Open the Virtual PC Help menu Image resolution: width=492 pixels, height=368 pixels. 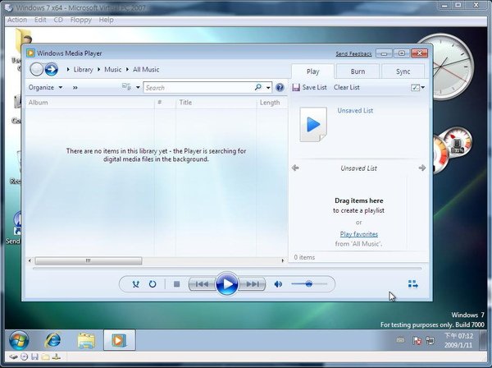tap(106, 20)
